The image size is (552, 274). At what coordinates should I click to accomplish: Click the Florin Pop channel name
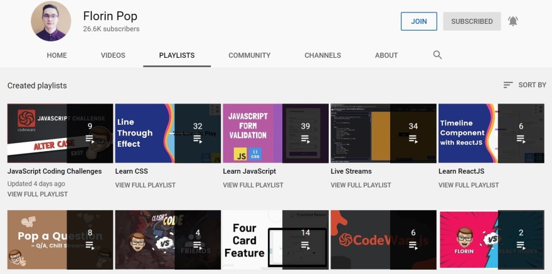tap(110, 16)
